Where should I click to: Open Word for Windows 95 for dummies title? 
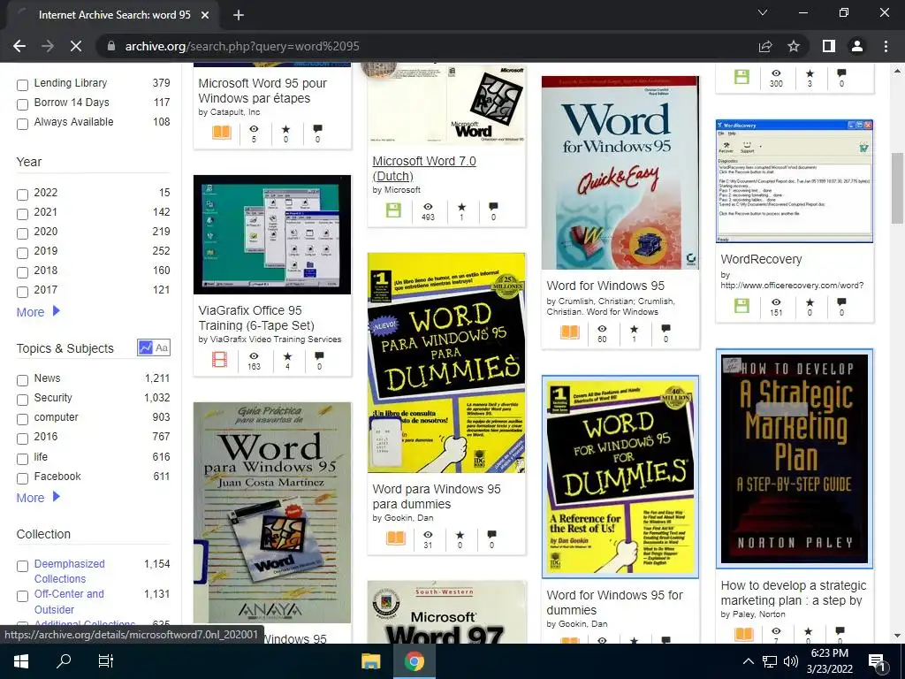coord(615,602)
